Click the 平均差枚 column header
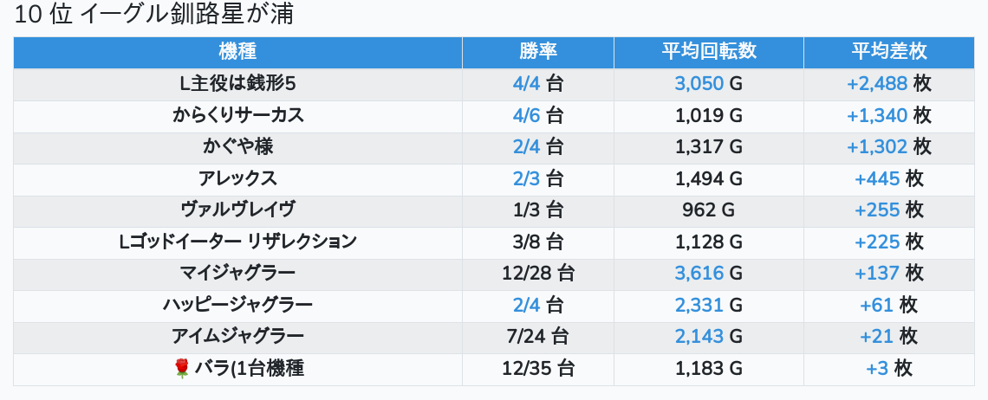The height and width of the screenshot is (400, 988). click(889, 51)
